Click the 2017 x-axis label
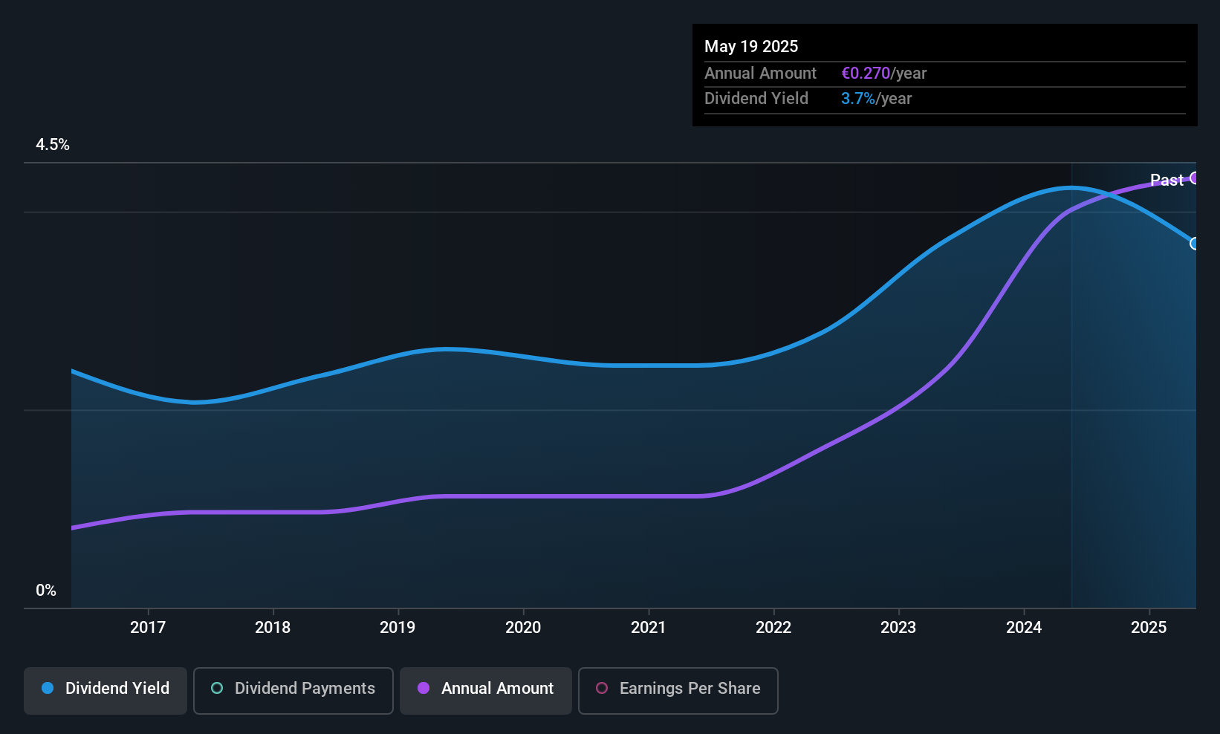Screen dimensions: 1220x734 [x=148, y=627]
